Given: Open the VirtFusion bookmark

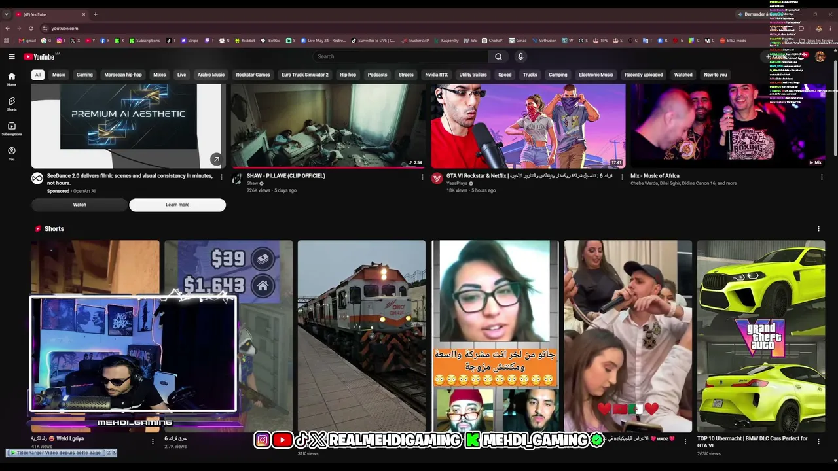Looking at the screenshot, I should pyautogui.click(x=546, y=41).
